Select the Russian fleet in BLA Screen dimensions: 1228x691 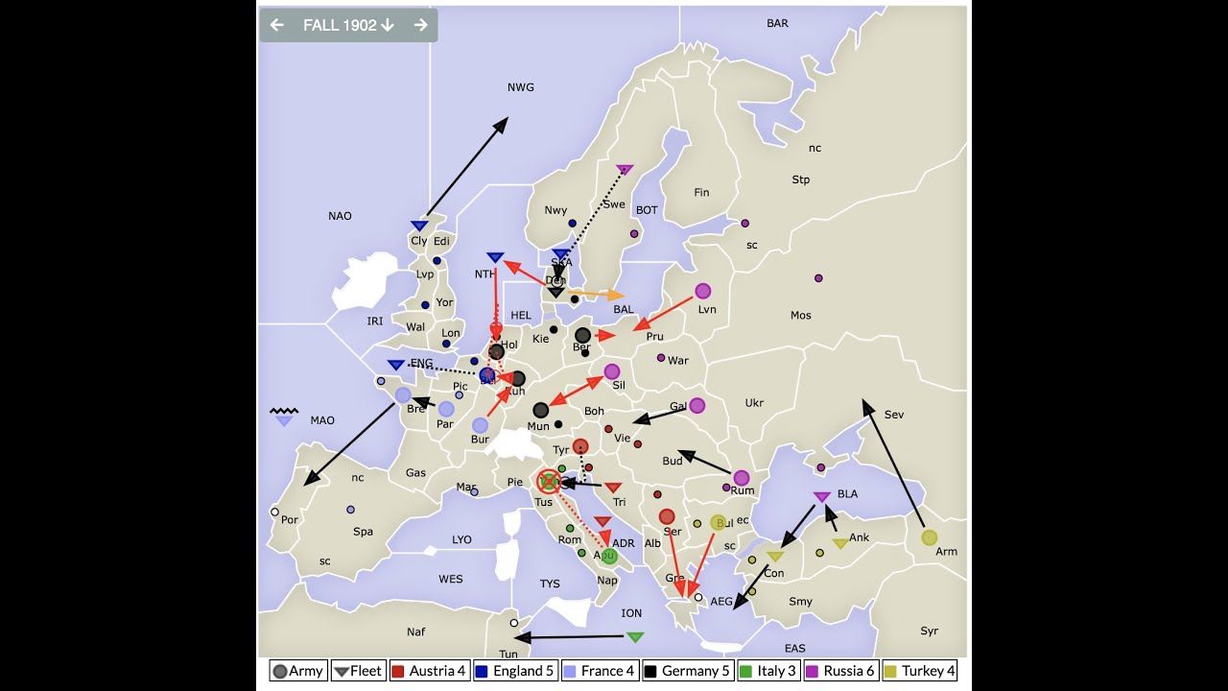click(x=822, y=497)
